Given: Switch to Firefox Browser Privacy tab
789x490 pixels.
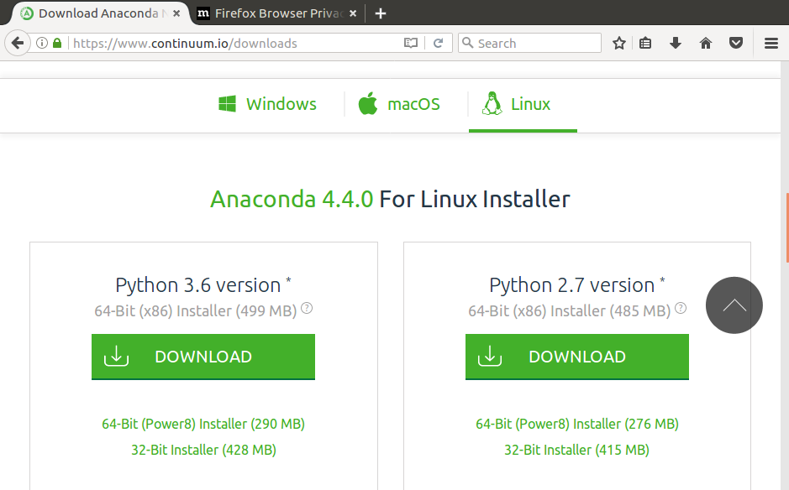Looking at the screenshot, I should (x=278, y=13).
